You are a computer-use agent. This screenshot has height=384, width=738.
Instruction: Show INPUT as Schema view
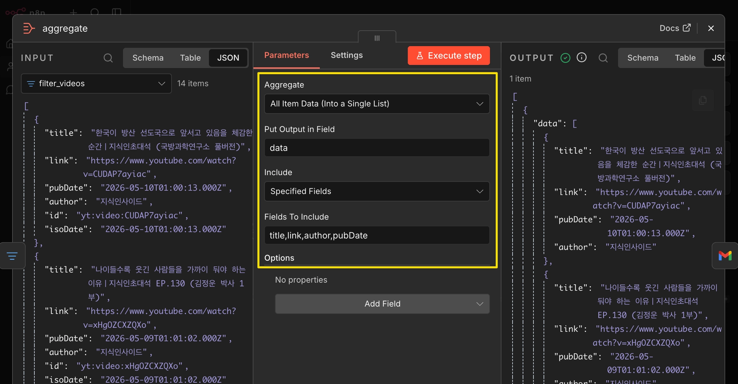pos(148,58)
